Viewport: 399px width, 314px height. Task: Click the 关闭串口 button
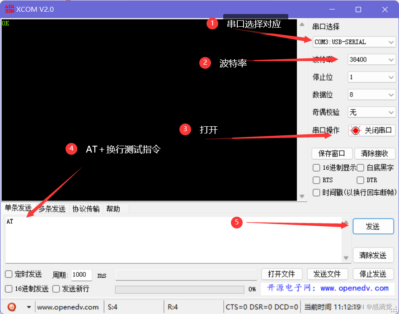coord(372,130)
